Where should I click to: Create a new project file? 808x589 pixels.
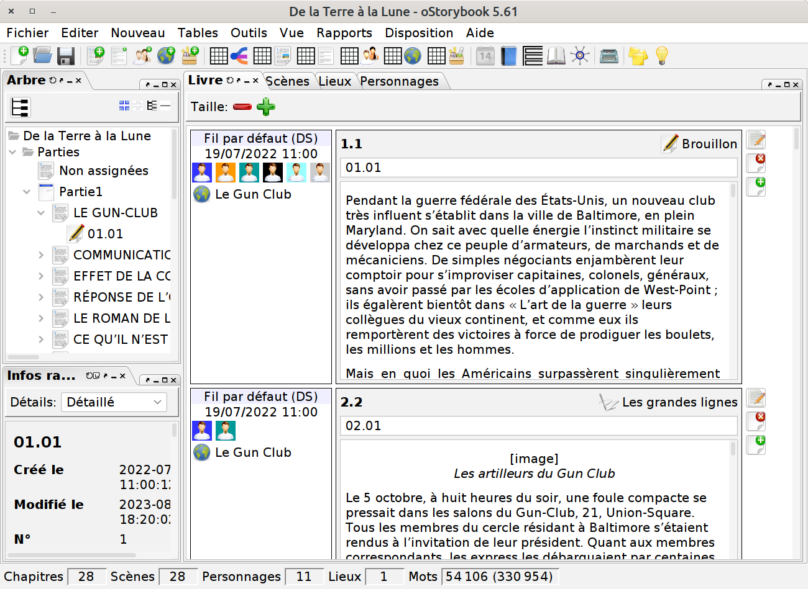pos(19,56)
